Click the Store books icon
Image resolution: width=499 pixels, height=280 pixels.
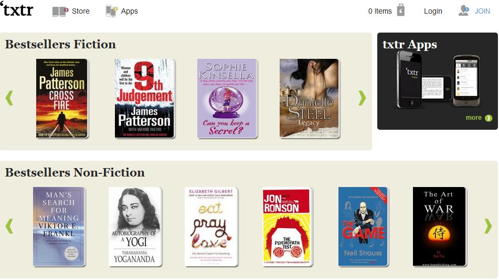[x=60, y=12]
